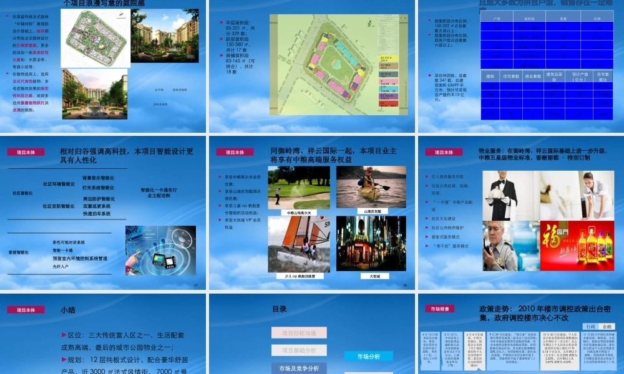The image size is (624, 374).
Task: Click the 跃层面积段 bullet text
Action: [238, 44]
